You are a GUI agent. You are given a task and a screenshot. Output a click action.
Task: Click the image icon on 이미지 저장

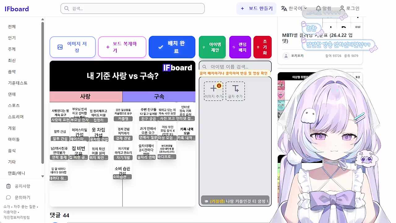pos(60,47)
